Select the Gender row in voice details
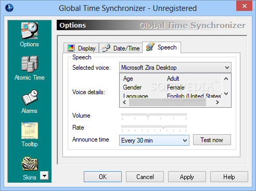The image size is (256, 191). (171, 87)
